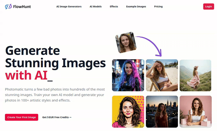
Task: View the beach chair photo
Action: point(162,75)
